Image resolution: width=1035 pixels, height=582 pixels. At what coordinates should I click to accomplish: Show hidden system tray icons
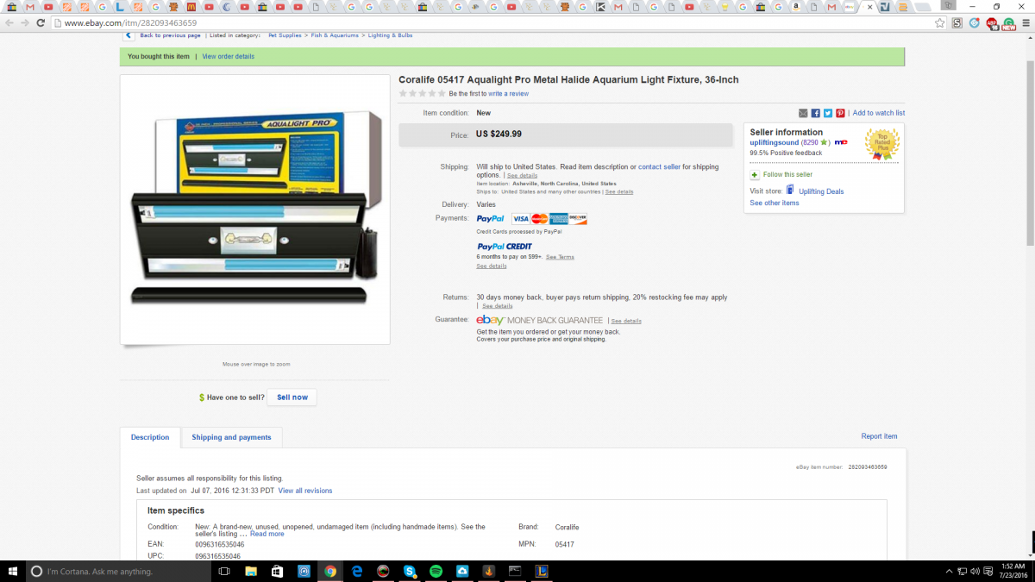tap(950, 571)
